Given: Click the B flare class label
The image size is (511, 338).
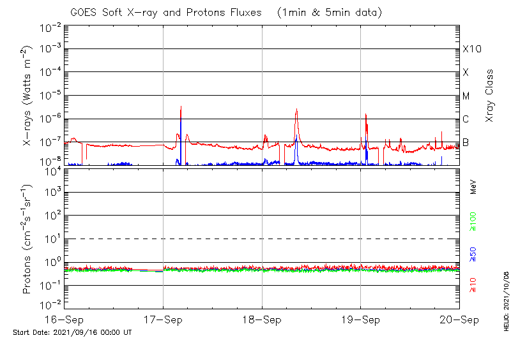Looking at the screenshot, I should 466,142.
